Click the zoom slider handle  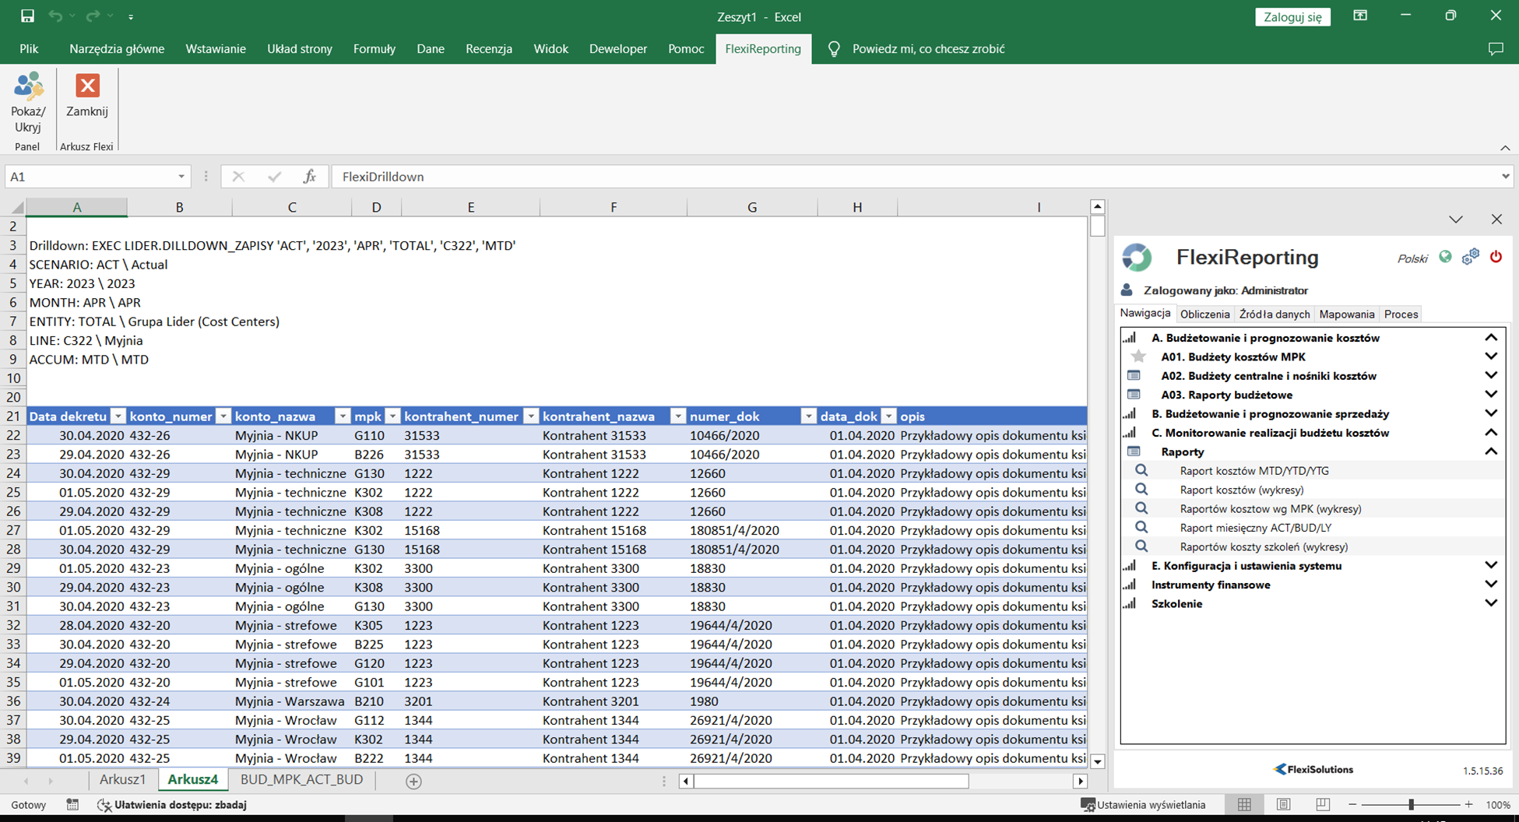coord(1410,804)
